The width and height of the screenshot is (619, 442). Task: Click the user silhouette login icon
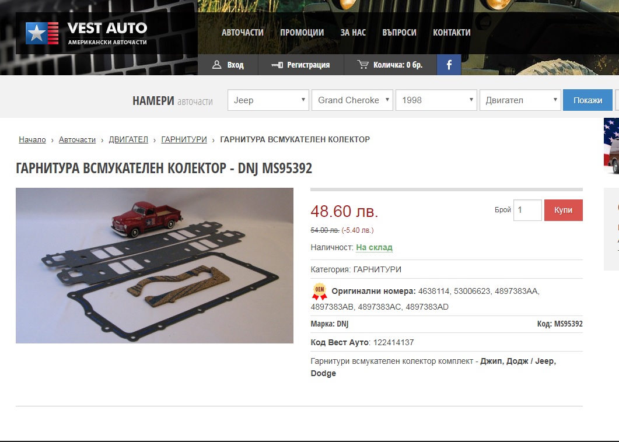[x=216, y=65]
